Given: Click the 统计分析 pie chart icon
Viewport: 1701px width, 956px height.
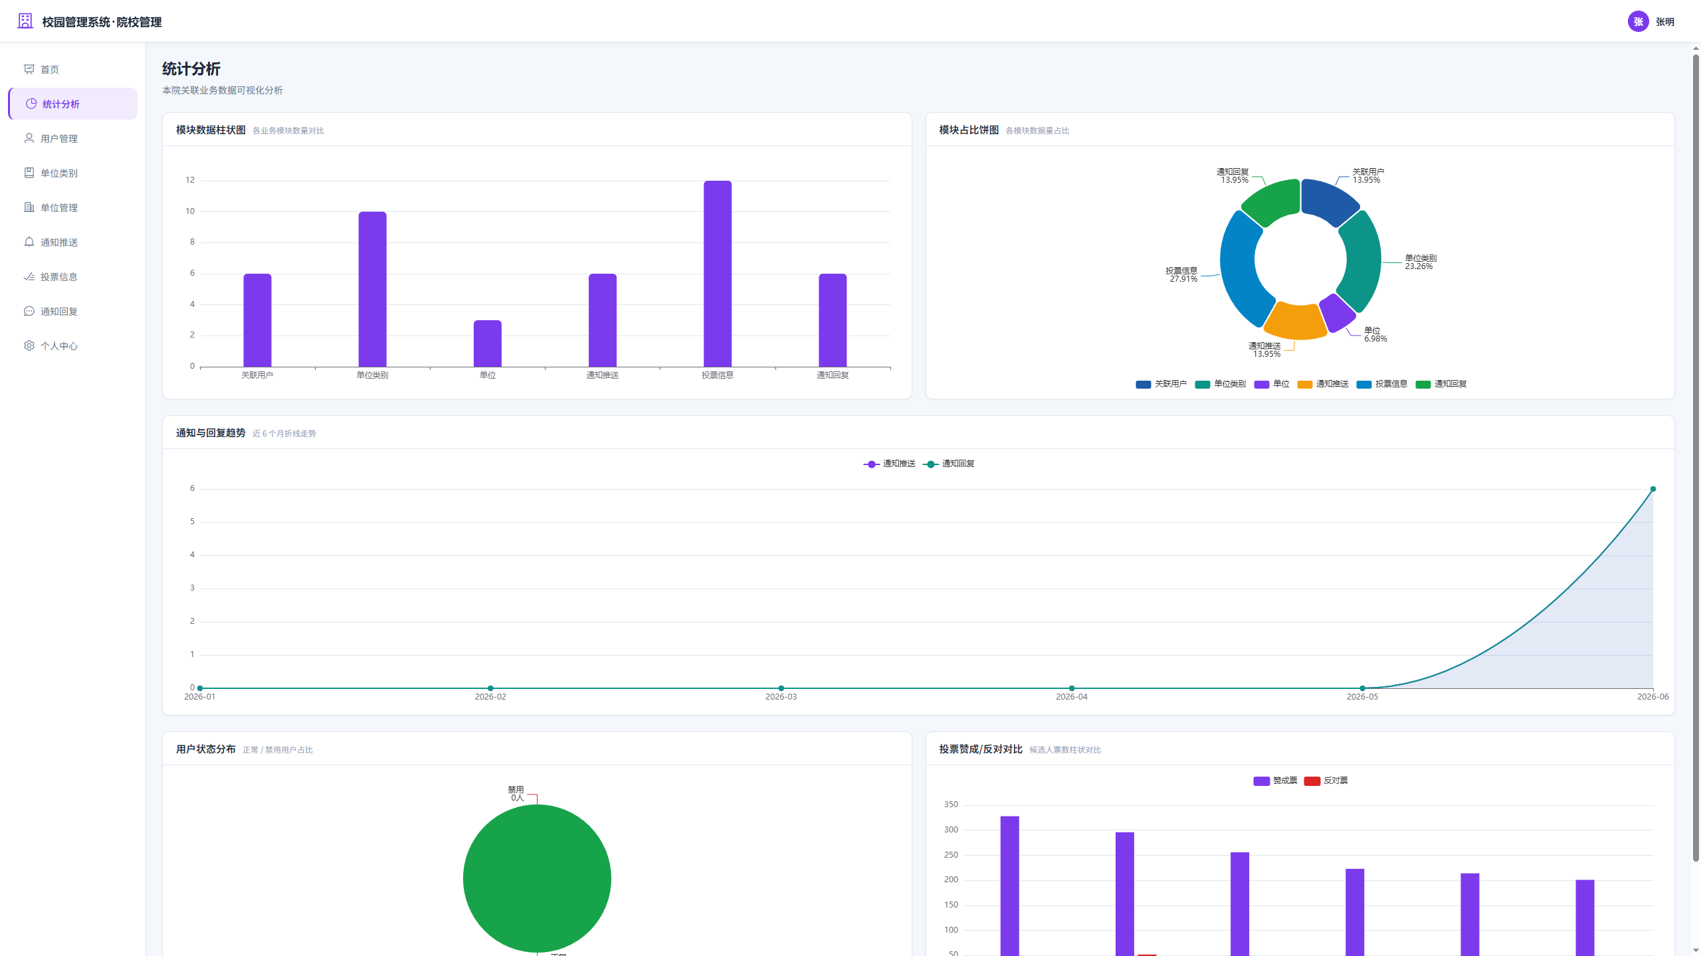Looking at the screenshot, I should pyautogui.click(x=31, y=104).
